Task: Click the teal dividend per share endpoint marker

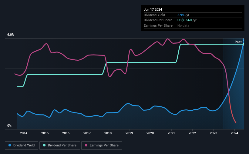Action: 244,44
